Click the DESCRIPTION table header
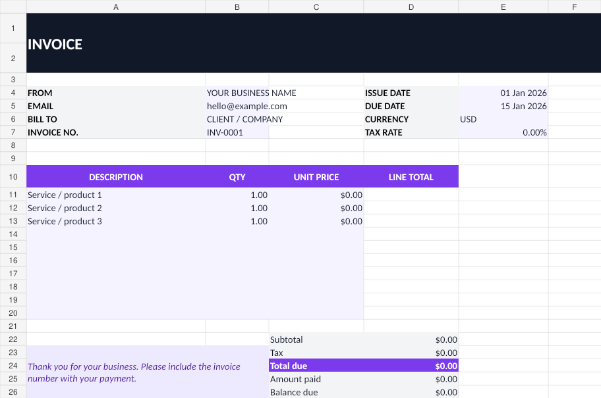This screenshot has height=398, width=601. [116, 177]
